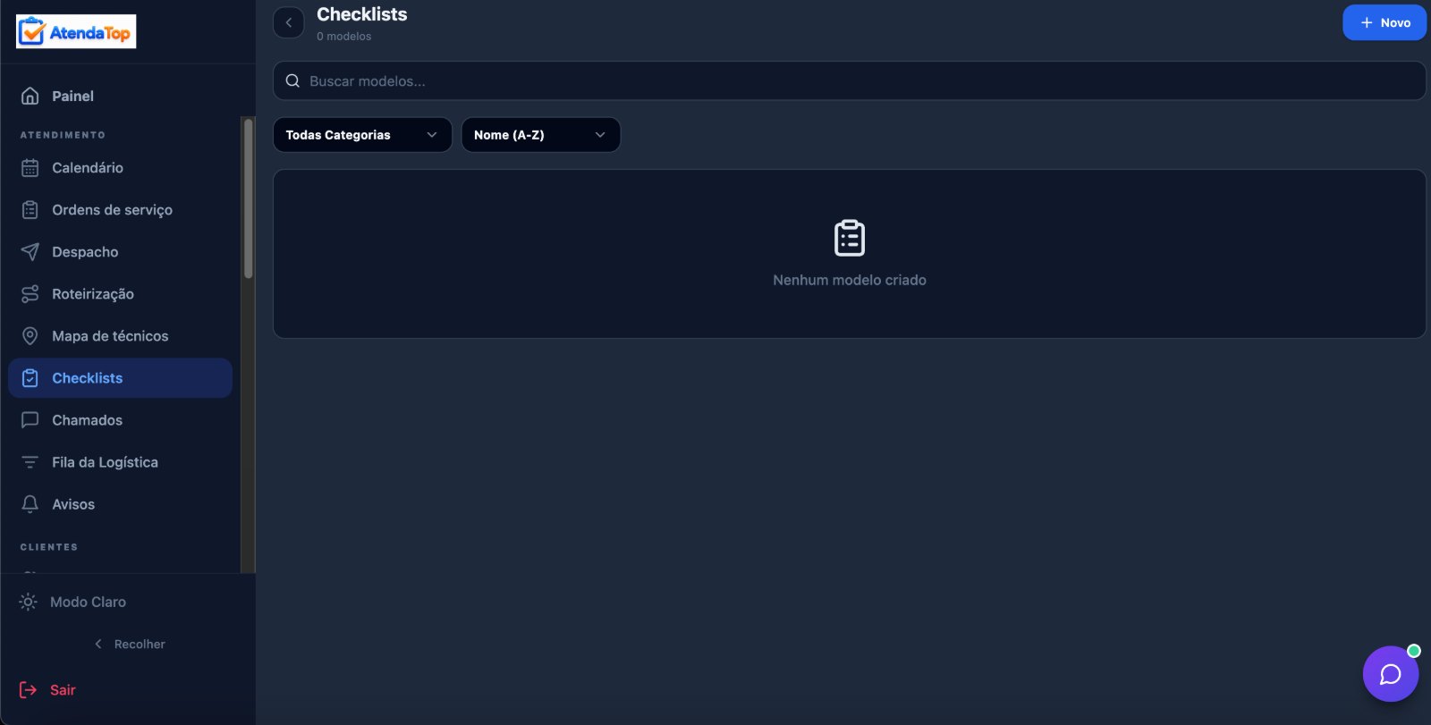Click the Checklists sidebar icon
1431x725 pixels.
30,377
